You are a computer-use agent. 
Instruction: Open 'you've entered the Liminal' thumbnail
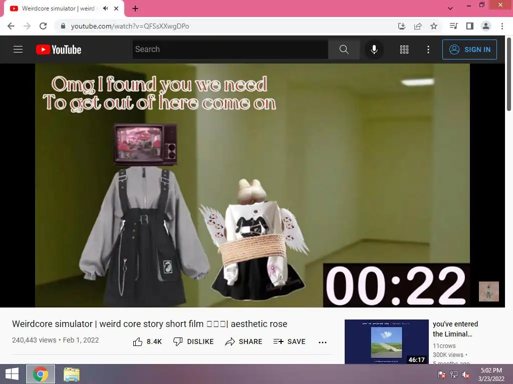[386, 341]
